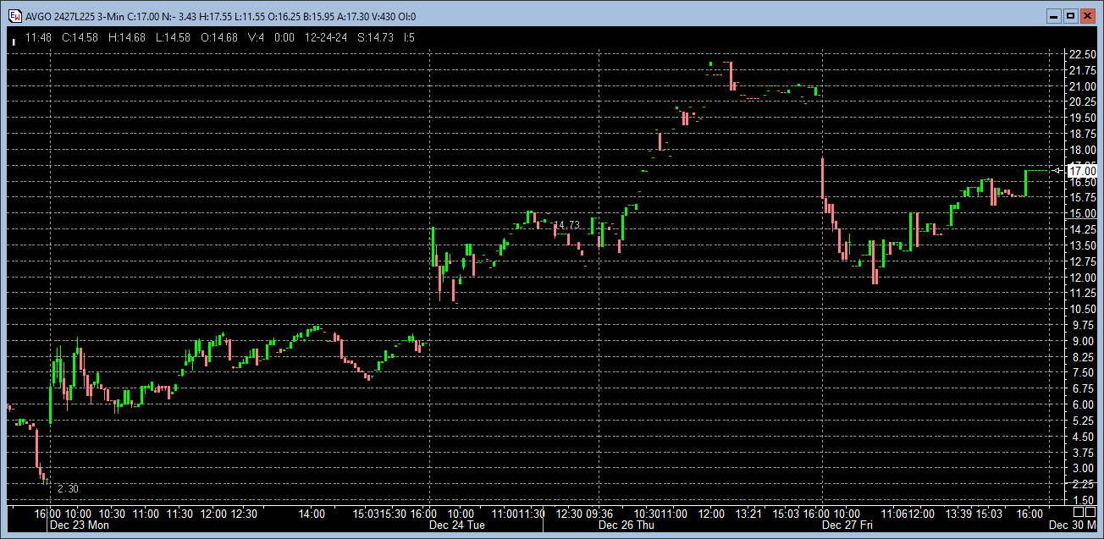Image resolution: width=1104 pixels, height=539 pixels.
Task: Click the 1.50 price axis label
Action: tap(1085, 500)
